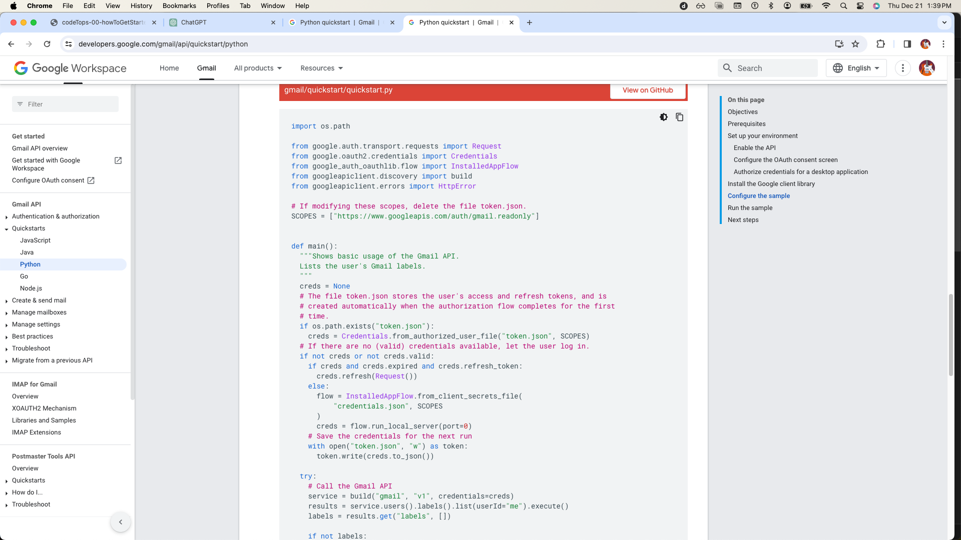Open Libraries and Samples page

(x=44, y=420)
